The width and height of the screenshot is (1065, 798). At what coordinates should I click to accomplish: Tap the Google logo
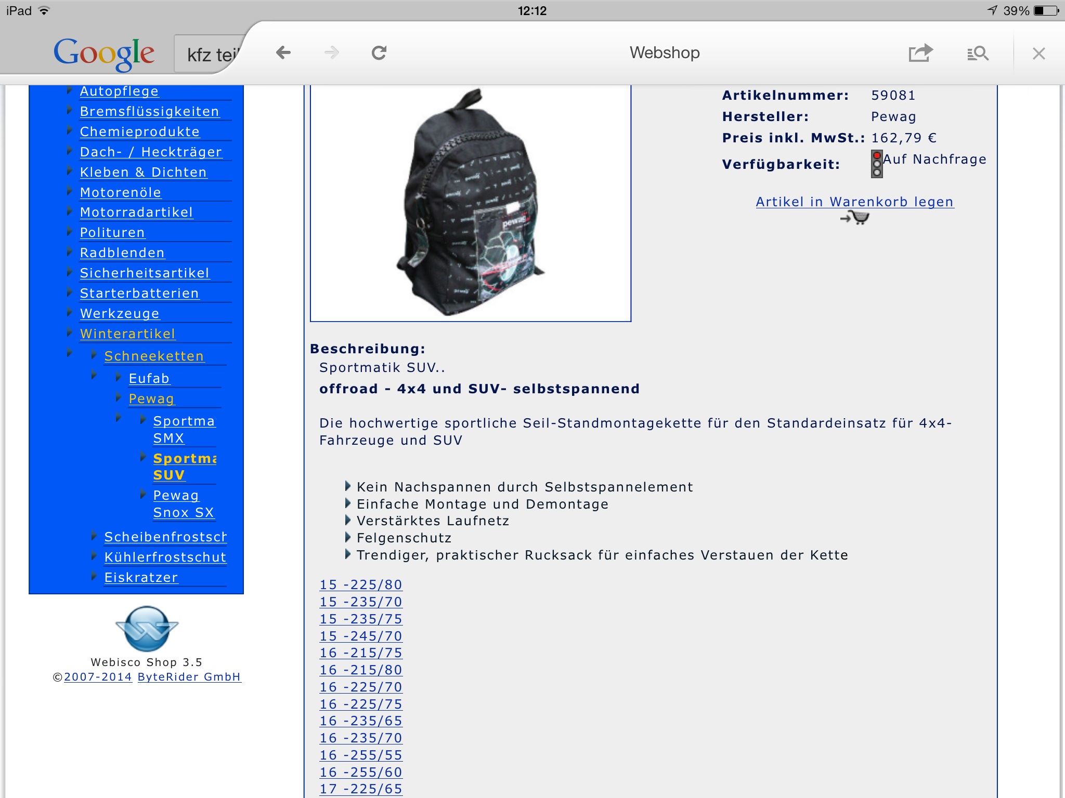point(104,54)
